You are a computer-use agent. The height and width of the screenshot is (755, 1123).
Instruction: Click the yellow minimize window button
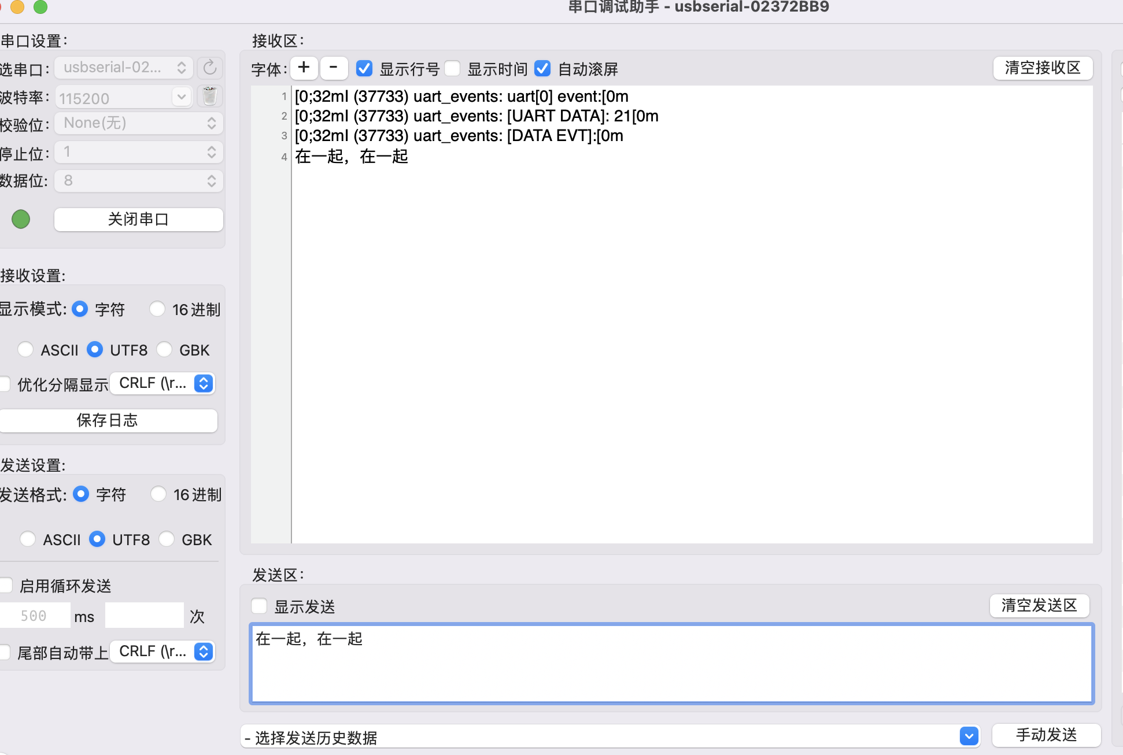17,6
